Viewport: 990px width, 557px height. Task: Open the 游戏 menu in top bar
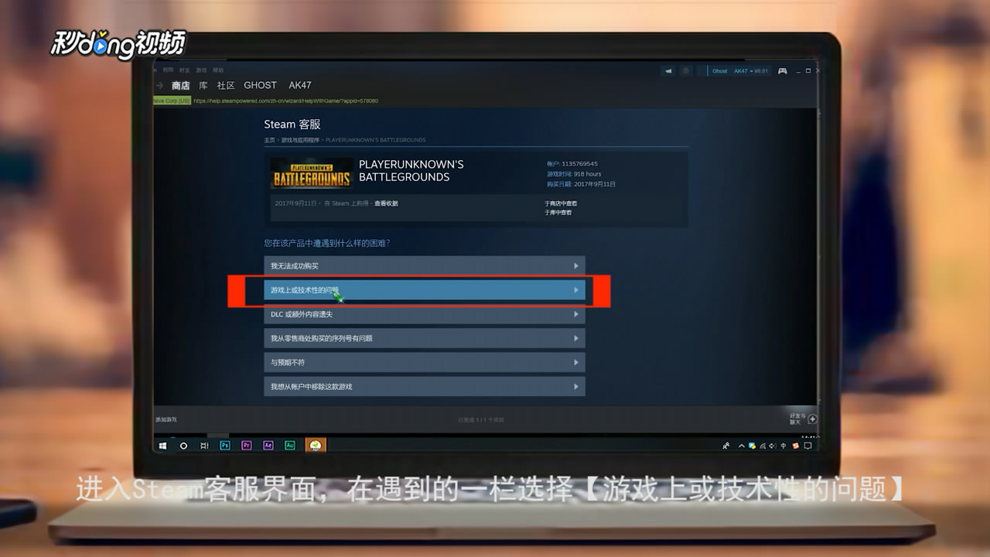pyautogui.click(x=201, y=70)
